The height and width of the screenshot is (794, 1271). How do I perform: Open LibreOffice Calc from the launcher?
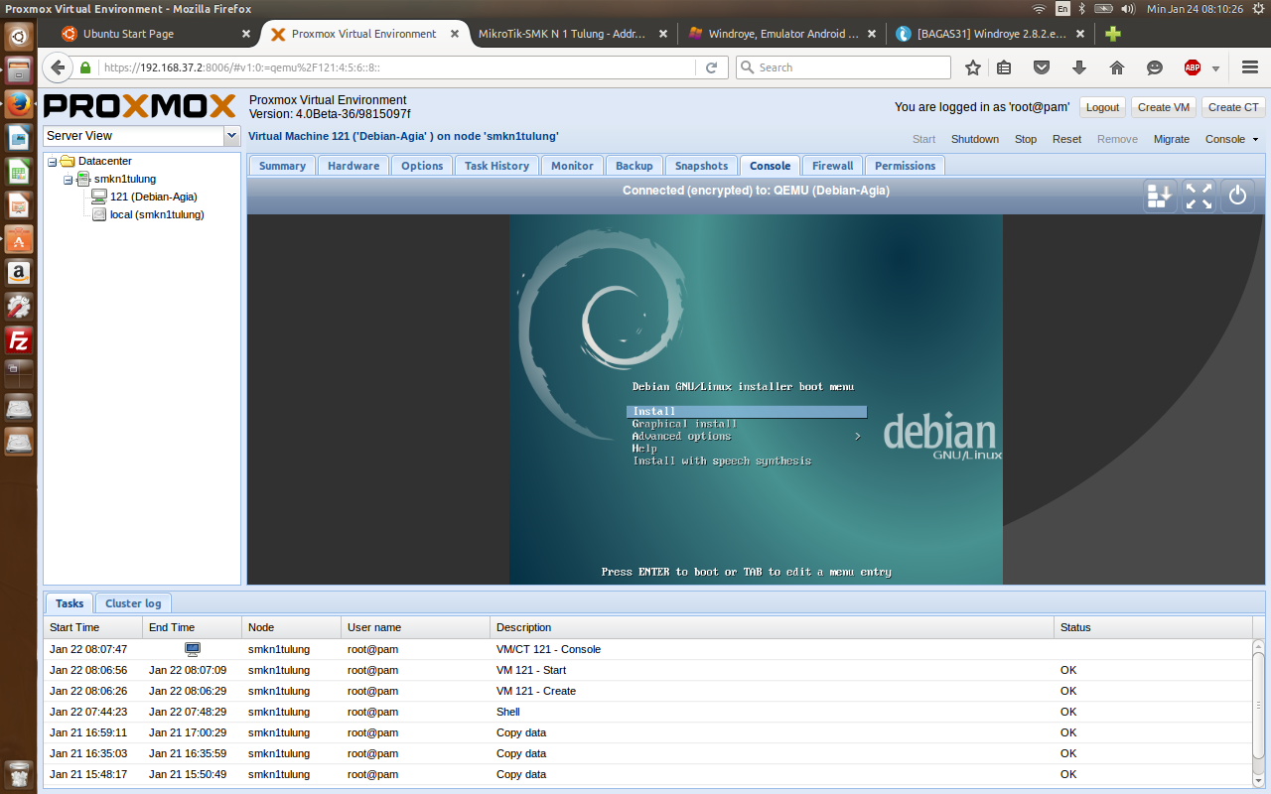19,172
